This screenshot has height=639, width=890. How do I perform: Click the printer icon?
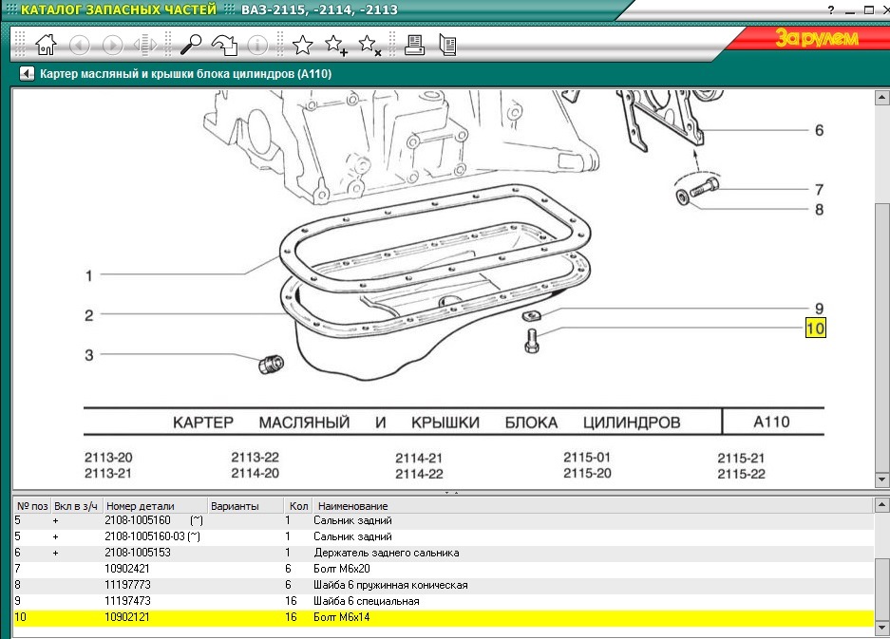click(414, 45)
